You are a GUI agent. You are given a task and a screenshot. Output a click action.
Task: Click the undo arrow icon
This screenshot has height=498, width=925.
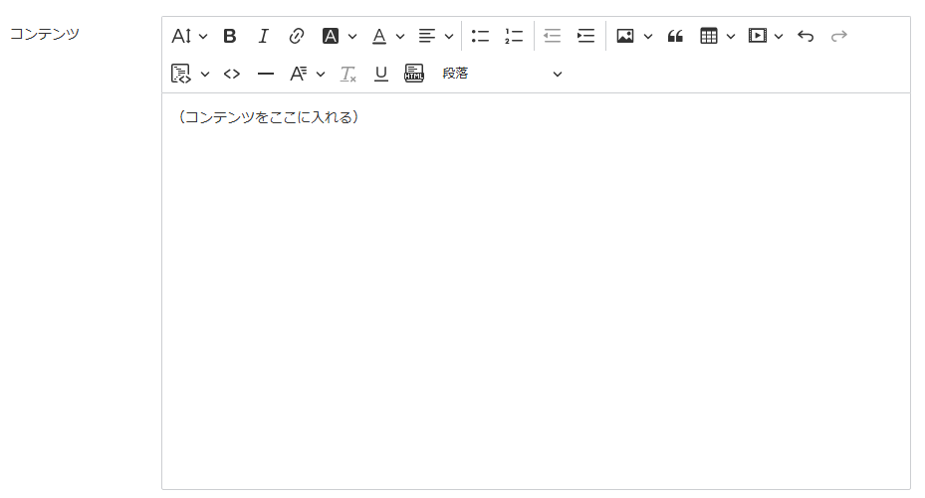click(x=806, y=36)
